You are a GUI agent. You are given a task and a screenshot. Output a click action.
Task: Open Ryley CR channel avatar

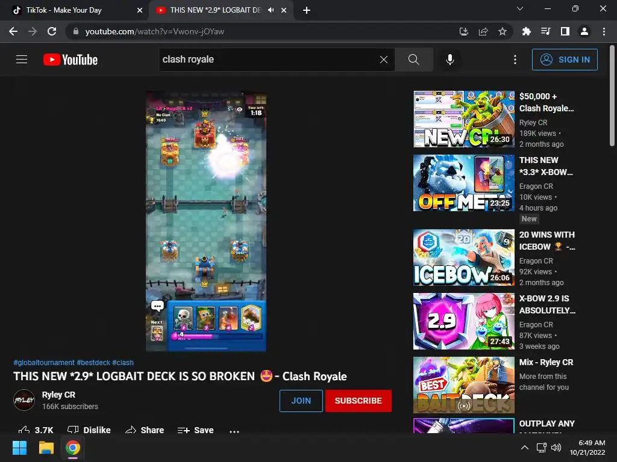24,400
